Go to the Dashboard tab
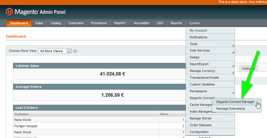Image resolution: width=267 pixels, height=138 pixels. pyautogui.click(x=19, y=23)
